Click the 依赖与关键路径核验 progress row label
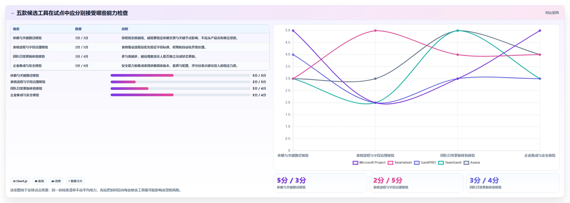The width and height of the screenshot is (570, 203). click(x=25, y=76)
